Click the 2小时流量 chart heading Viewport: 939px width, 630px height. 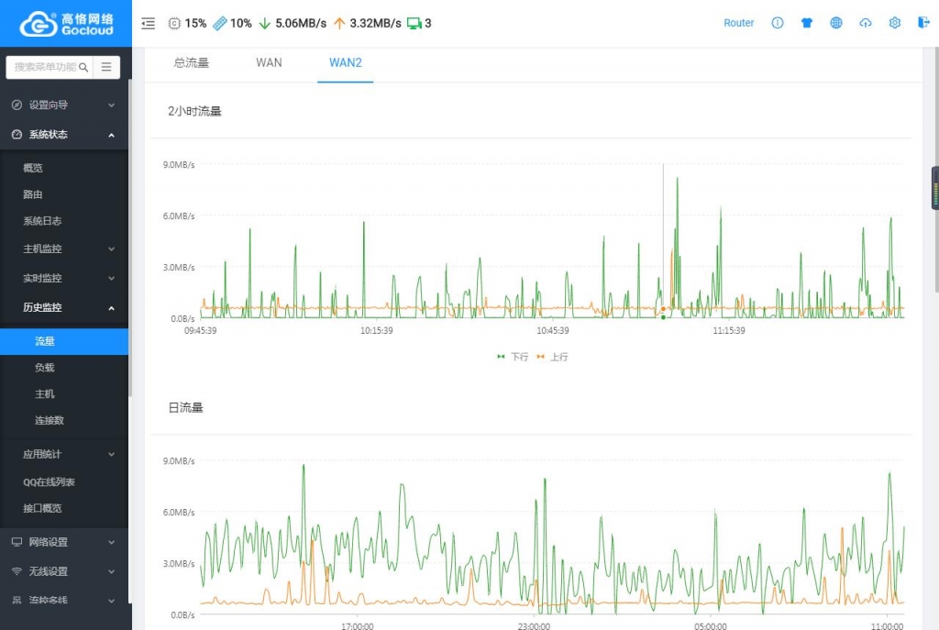[194, 111]
